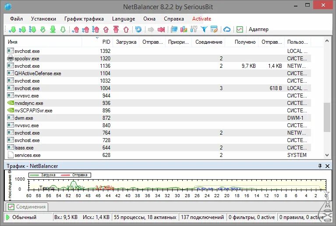This screenshot has width=336, height=226.
Task: Click the fourth red upload arrow icon
Action: (106, 29)
